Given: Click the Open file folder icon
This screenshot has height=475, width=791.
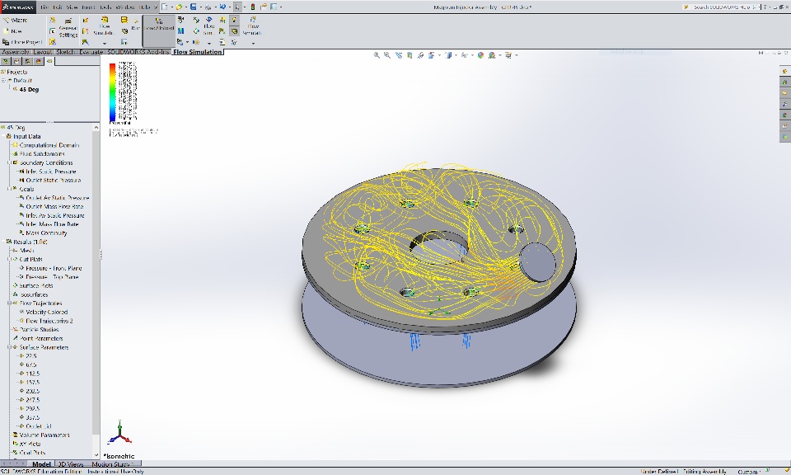Looking at the screenshot, I should [179, 7].
